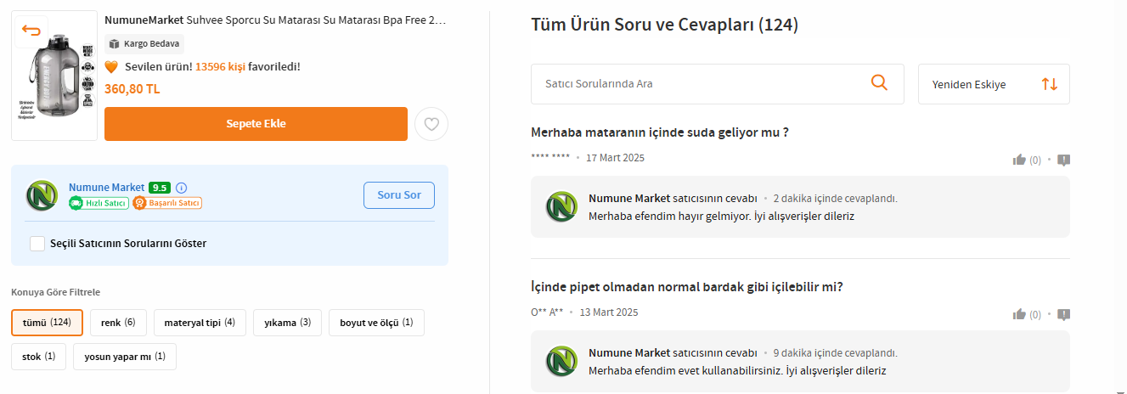Add product to favorites with heart icon
1127x394 pixels.
click(x=431, y=124)
